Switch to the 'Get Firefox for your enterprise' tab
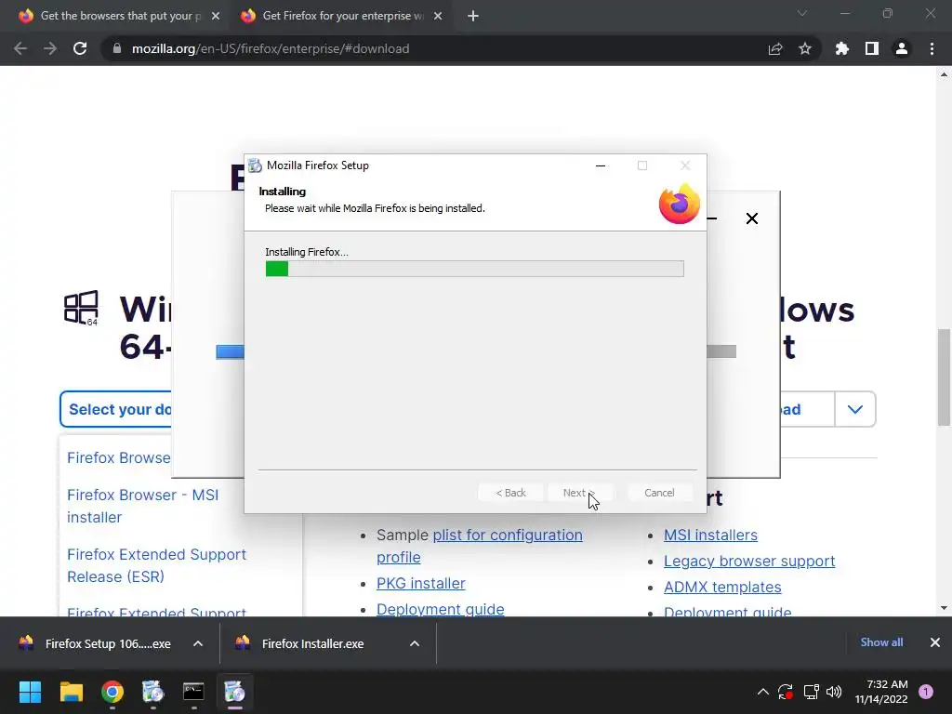Viewport: 952px width, 714px height. 343,16
